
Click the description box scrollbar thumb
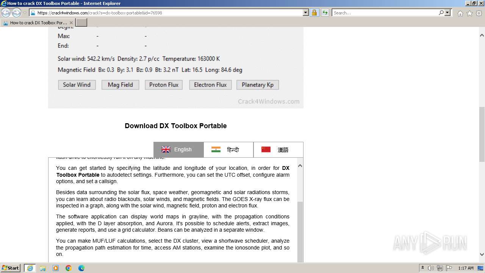pos(300,232)
